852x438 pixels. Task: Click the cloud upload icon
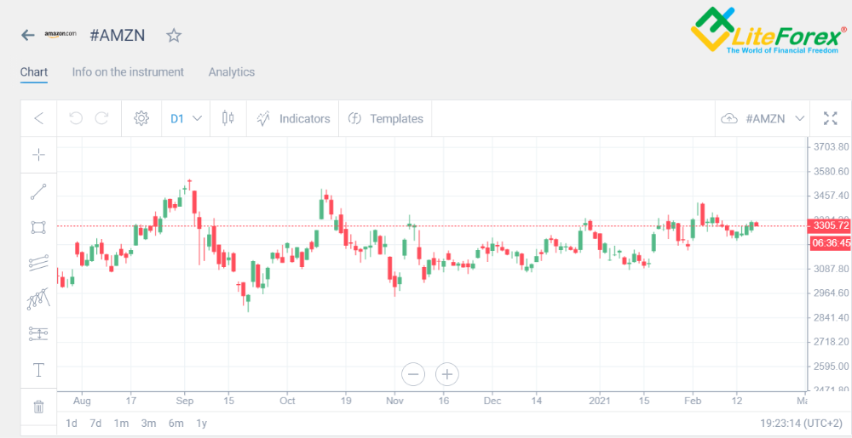729,119
